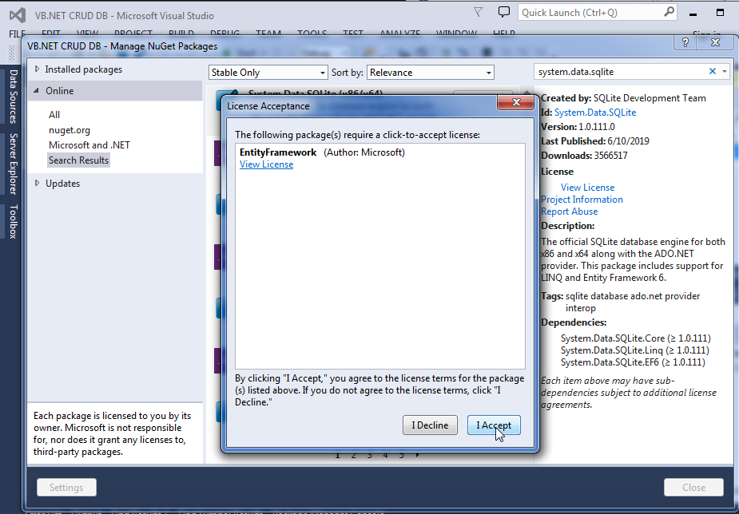
Task: Open the Project Information link
Action: 582,199
